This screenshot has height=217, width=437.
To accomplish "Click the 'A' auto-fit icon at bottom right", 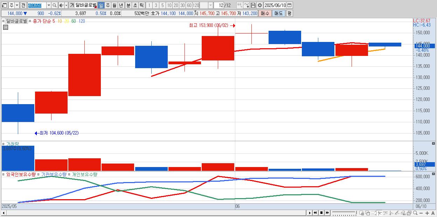I will pyautogui.click(x=433, y=213).
